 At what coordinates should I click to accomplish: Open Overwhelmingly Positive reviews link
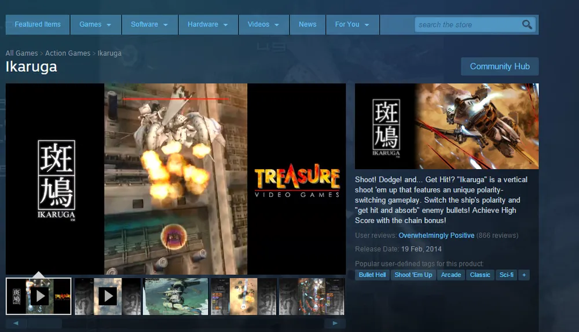437,235
